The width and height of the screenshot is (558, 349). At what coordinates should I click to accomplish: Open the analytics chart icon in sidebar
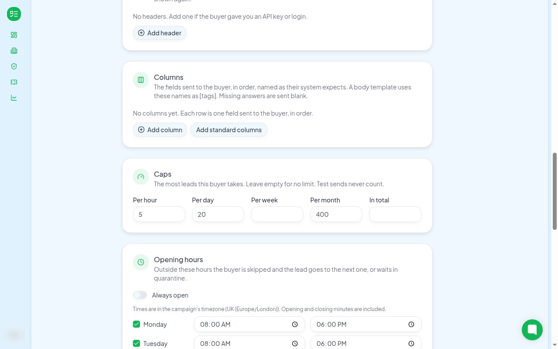click(14, 98)
